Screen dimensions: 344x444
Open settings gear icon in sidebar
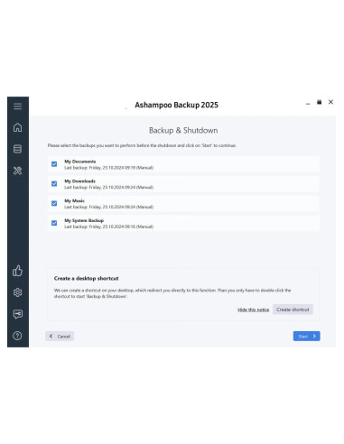click(17, 292)
